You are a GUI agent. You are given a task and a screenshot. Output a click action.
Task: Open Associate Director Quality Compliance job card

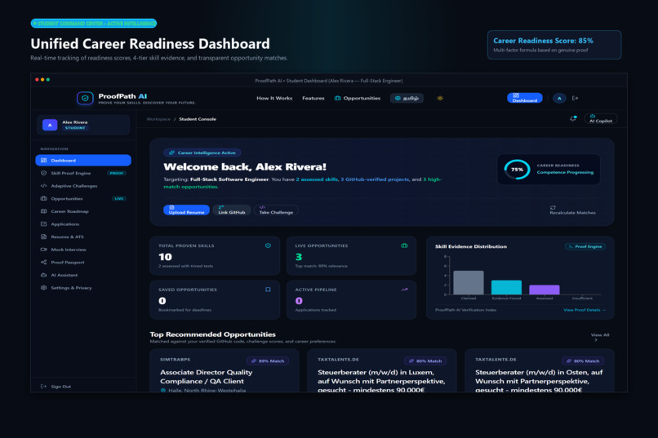click(224, 371)
